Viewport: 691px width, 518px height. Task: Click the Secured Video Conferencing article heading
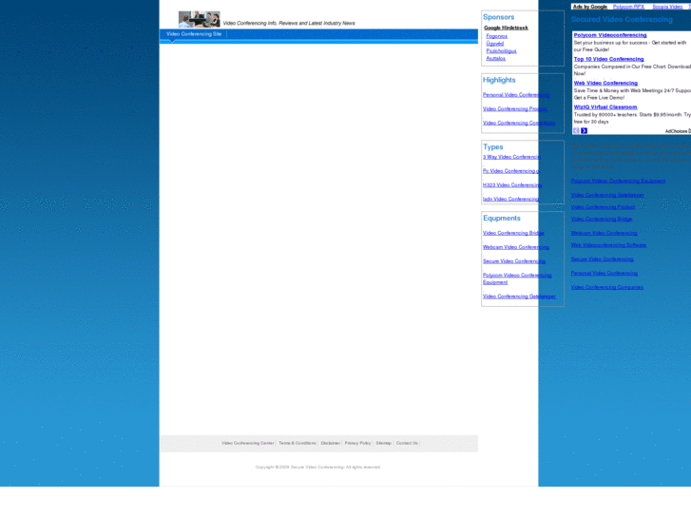[x=622, y=19]
